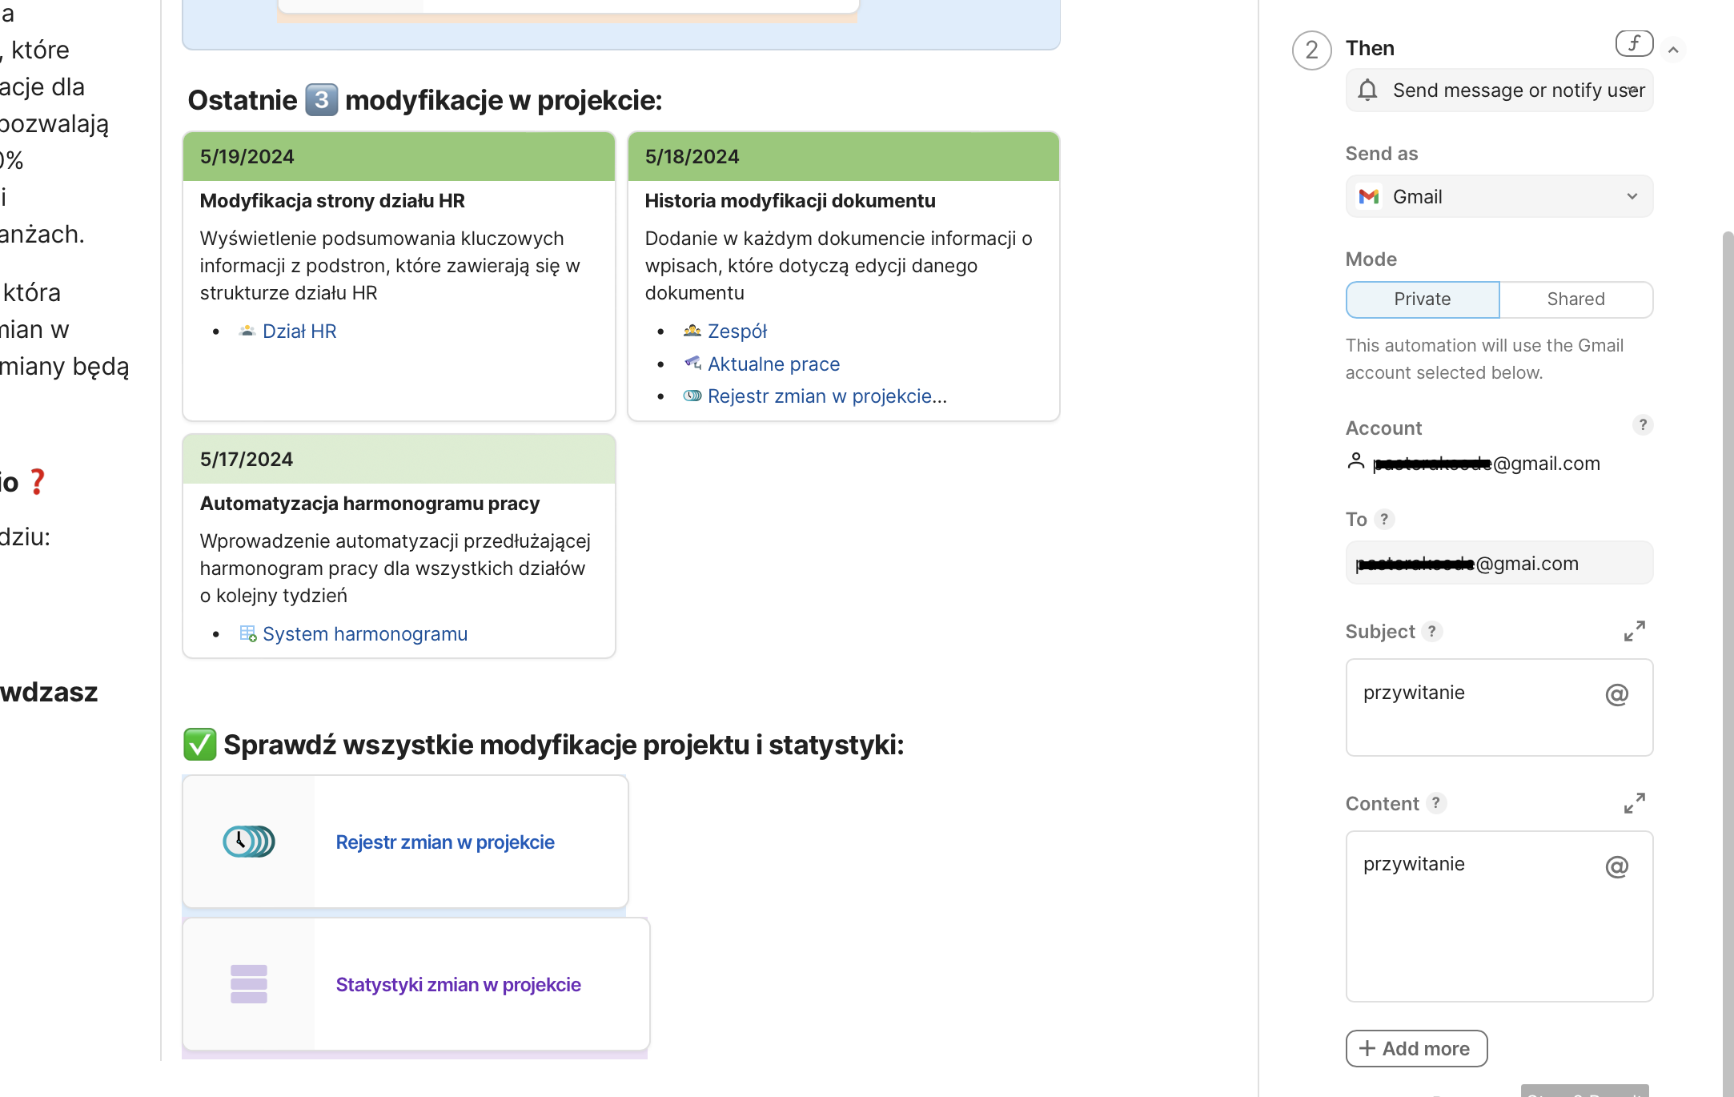Open Statystyki zmian w projekcie card
The image size is (1734, 1097).
coord(458,985)
